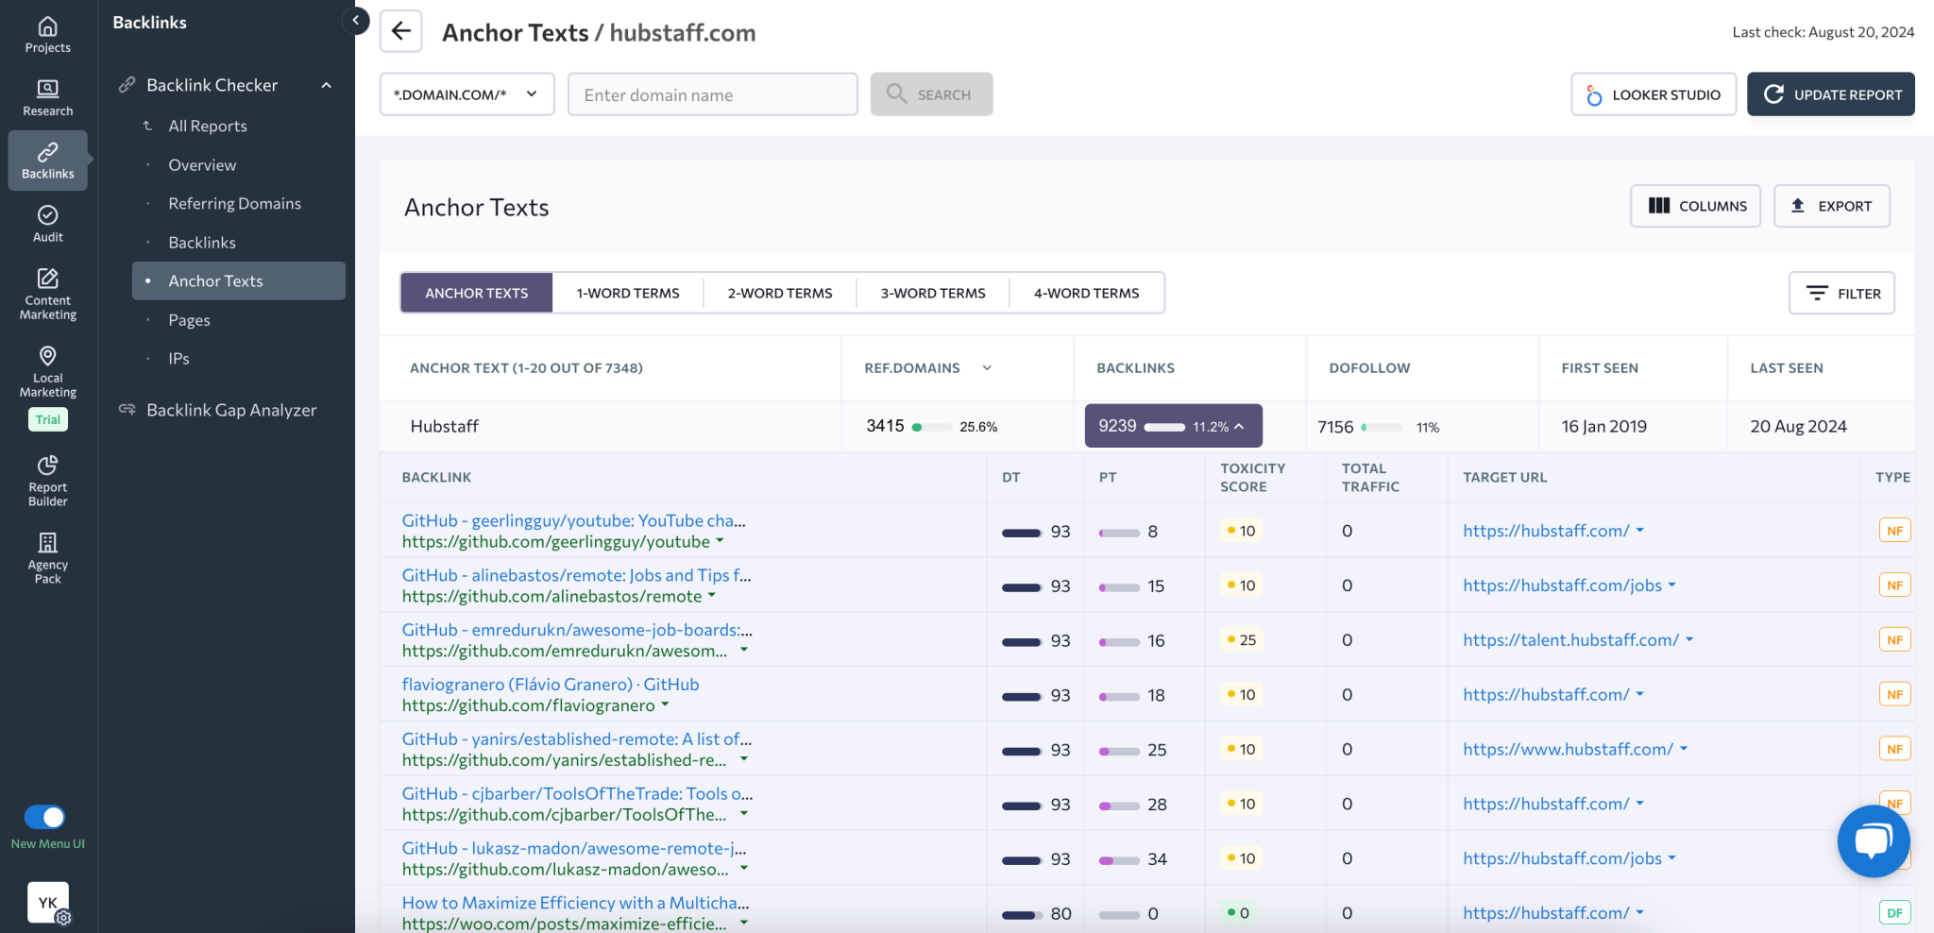Click the UPDATE REPORT button
The height and width of the screenshot is (933, 1934).
[x=1830, y=93]
